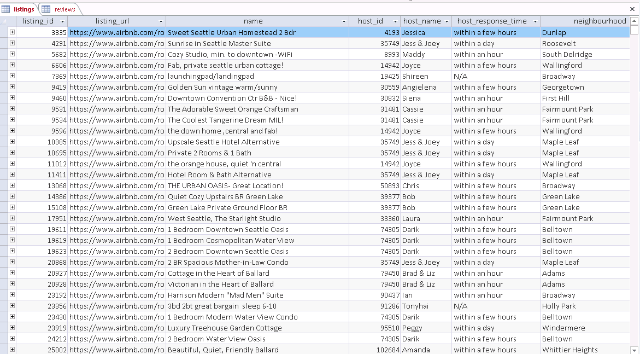Expand subdatasheet for listing 3335
Screen dimensions: 640x354
coord(12,32)
